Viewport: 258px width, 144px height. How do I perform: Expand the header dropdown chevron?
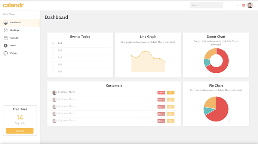pyautogui.click(x=237, y=5)
